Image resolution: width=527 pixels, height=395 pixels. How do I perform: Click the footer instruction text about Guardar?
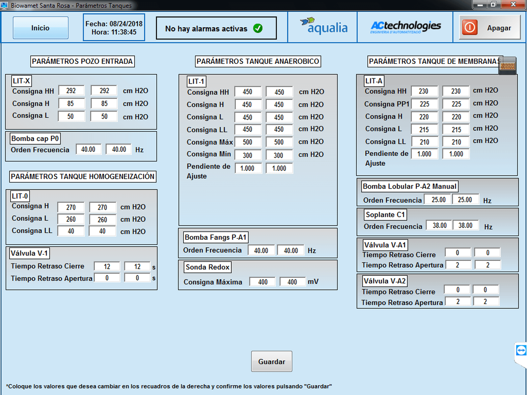click(x=169, y=386)
